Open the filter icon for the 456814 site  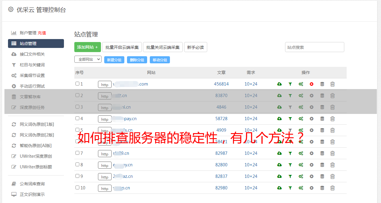[290, 84]
